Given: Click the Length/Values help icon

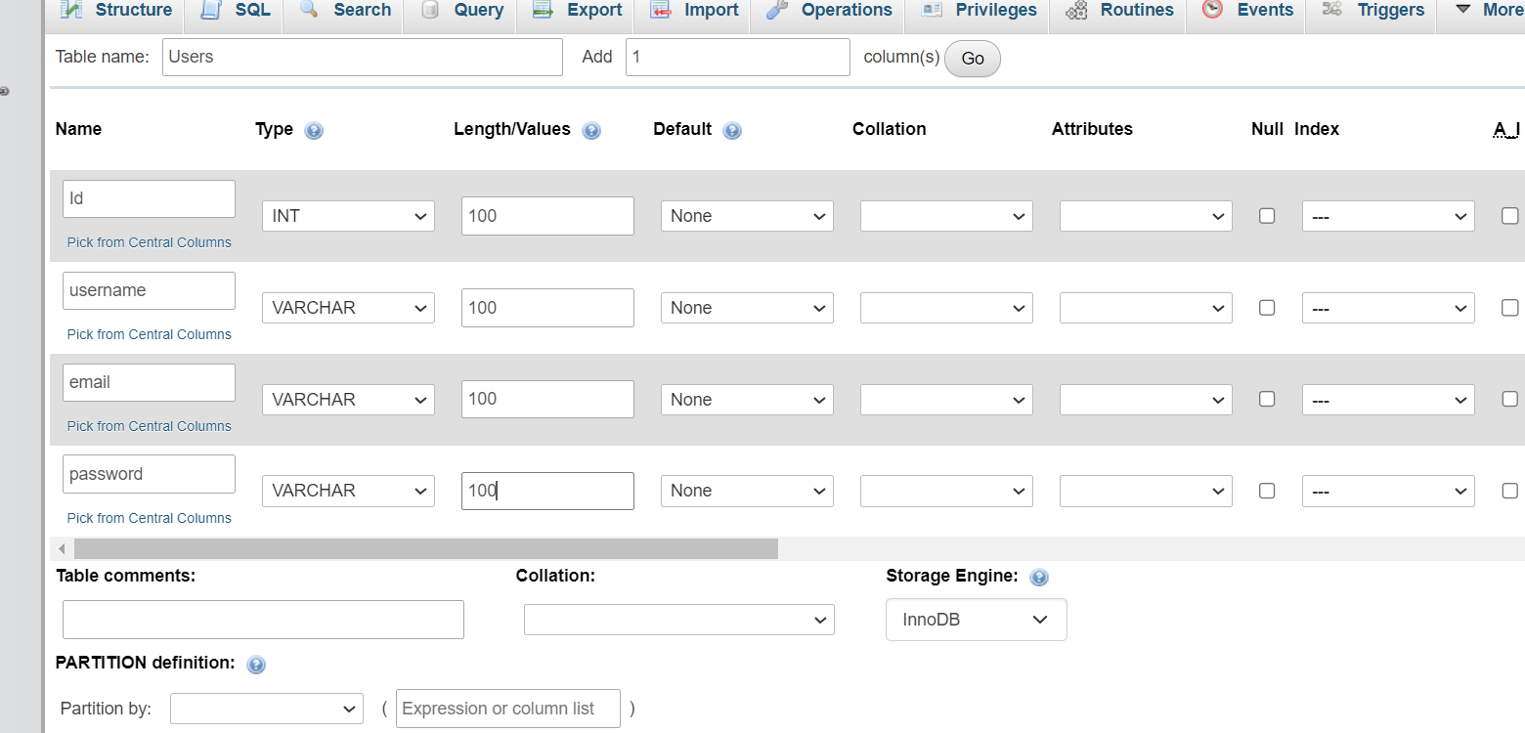Looking at the screenshot, I should [x=591, y=130].
